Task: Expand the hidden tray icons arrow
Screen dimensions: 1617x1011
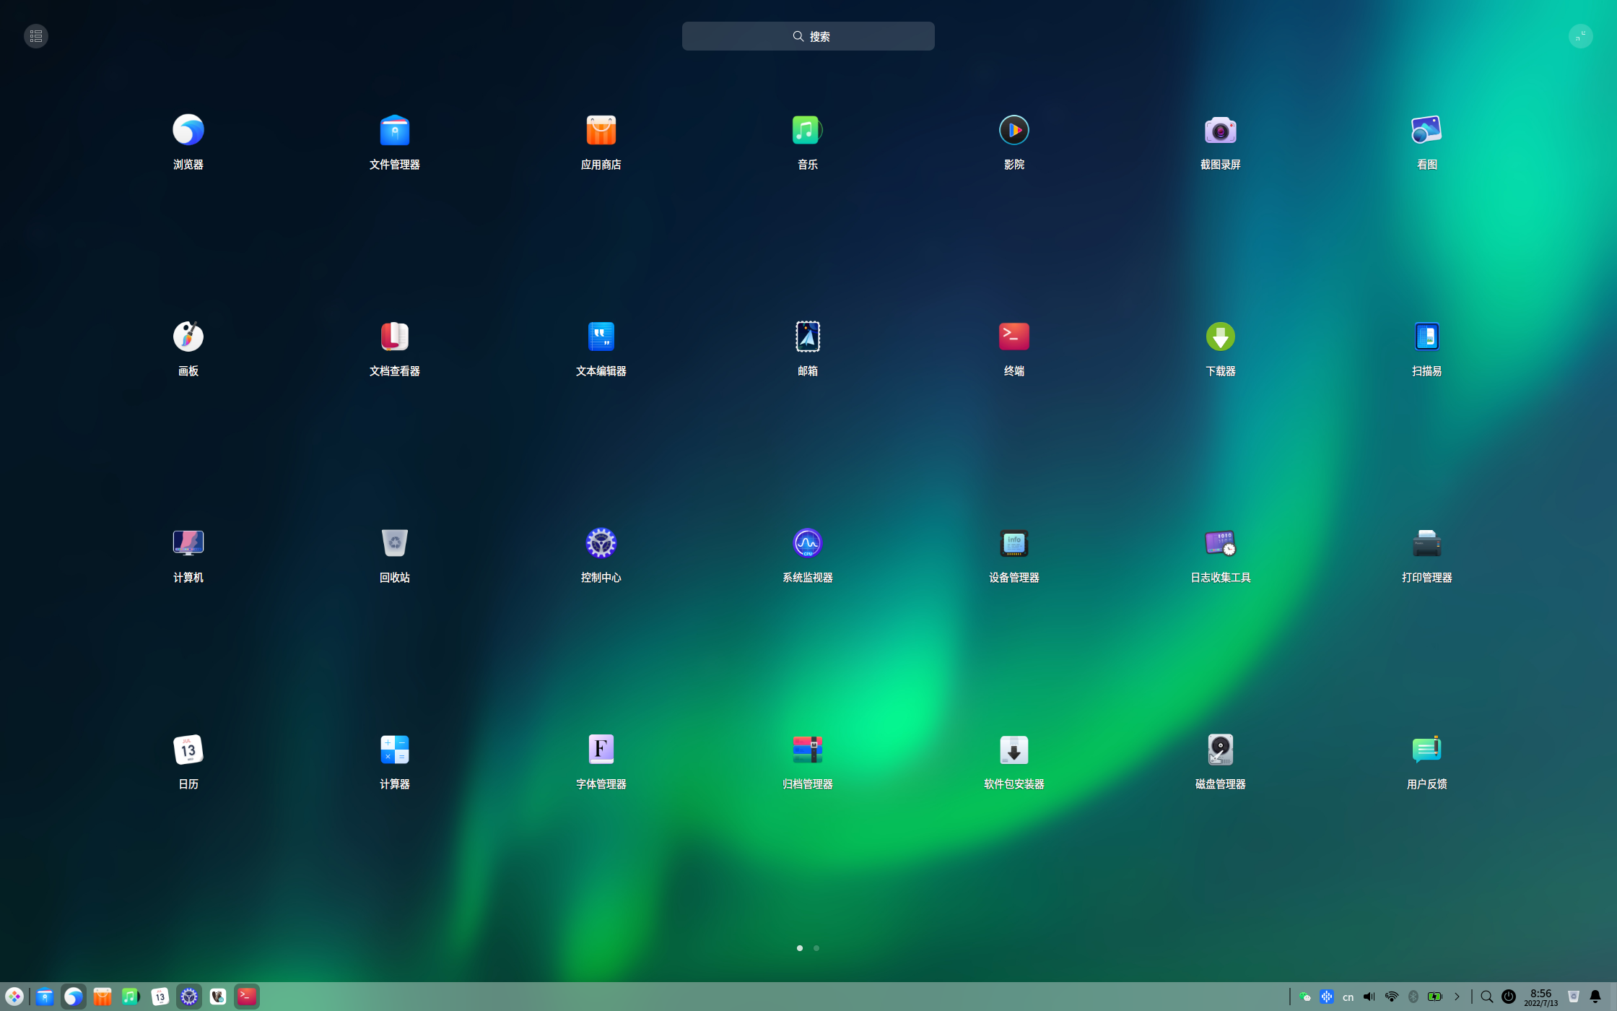Action: click(1457, 997)
